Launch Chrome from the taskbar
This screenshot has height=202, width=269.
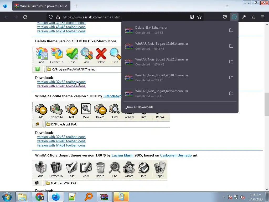(40, 197)
